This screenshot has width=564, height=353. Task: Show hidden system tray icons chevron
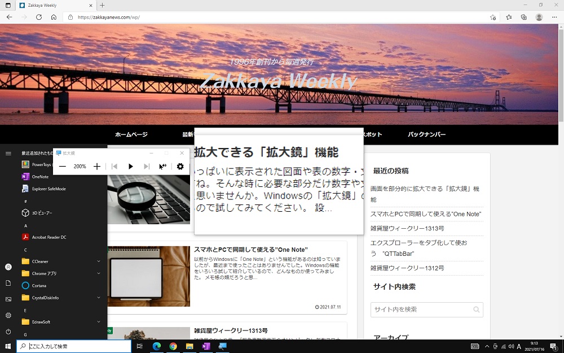pos(487,346)
